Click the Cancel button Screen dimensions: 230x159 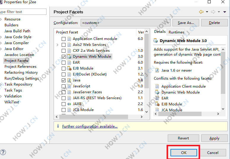coord(213,152)
